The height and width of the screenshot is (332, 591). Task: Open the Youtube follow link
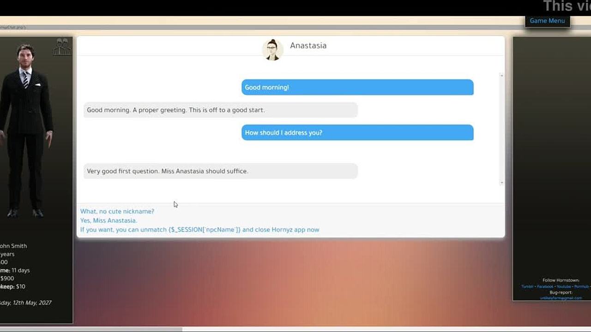pyautogui.click(x=564, y=286)
